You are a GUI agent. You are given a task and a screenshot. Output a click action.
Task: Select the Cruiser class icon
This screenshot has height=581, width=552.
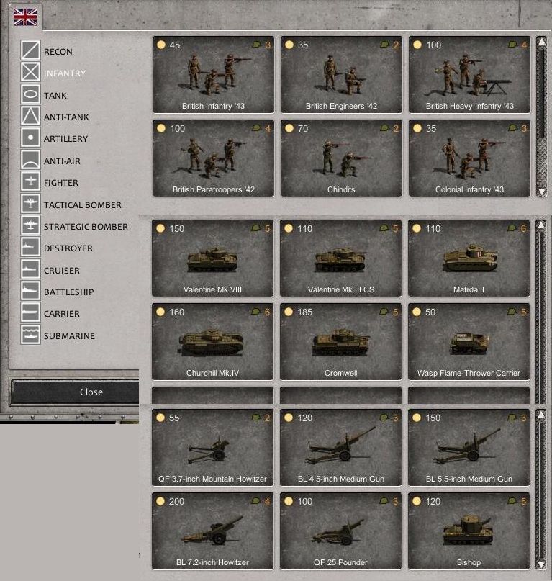30,269
